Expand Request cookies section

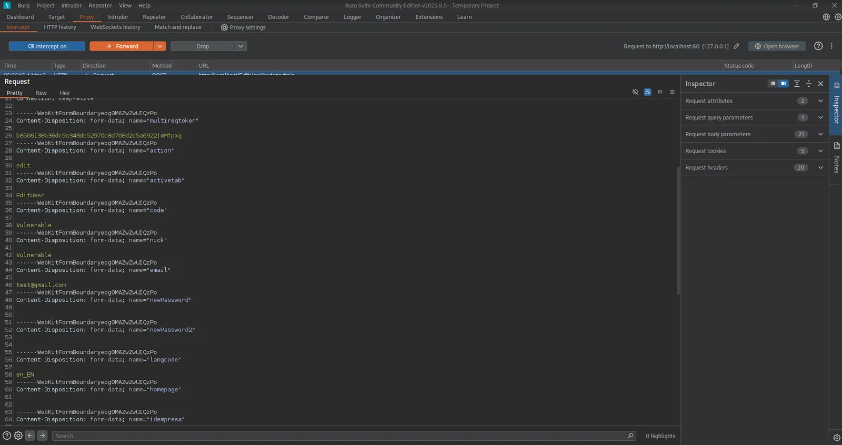click(x=755, y=151)
